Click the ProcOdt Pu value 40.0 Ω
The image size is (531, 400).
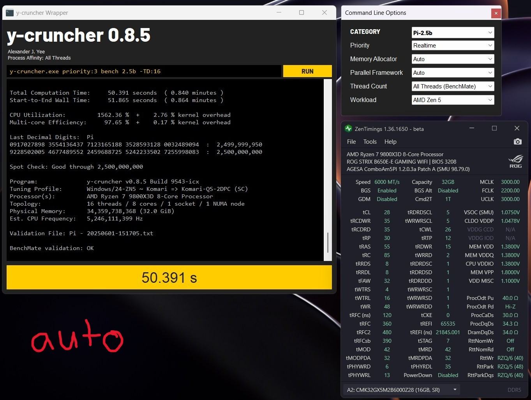(510, 298)
